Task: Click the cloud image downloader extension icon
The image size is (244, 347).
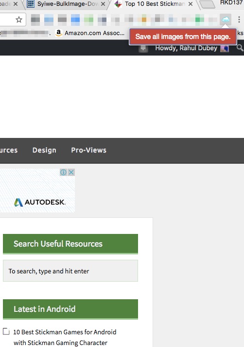Action: pos(225,19)
